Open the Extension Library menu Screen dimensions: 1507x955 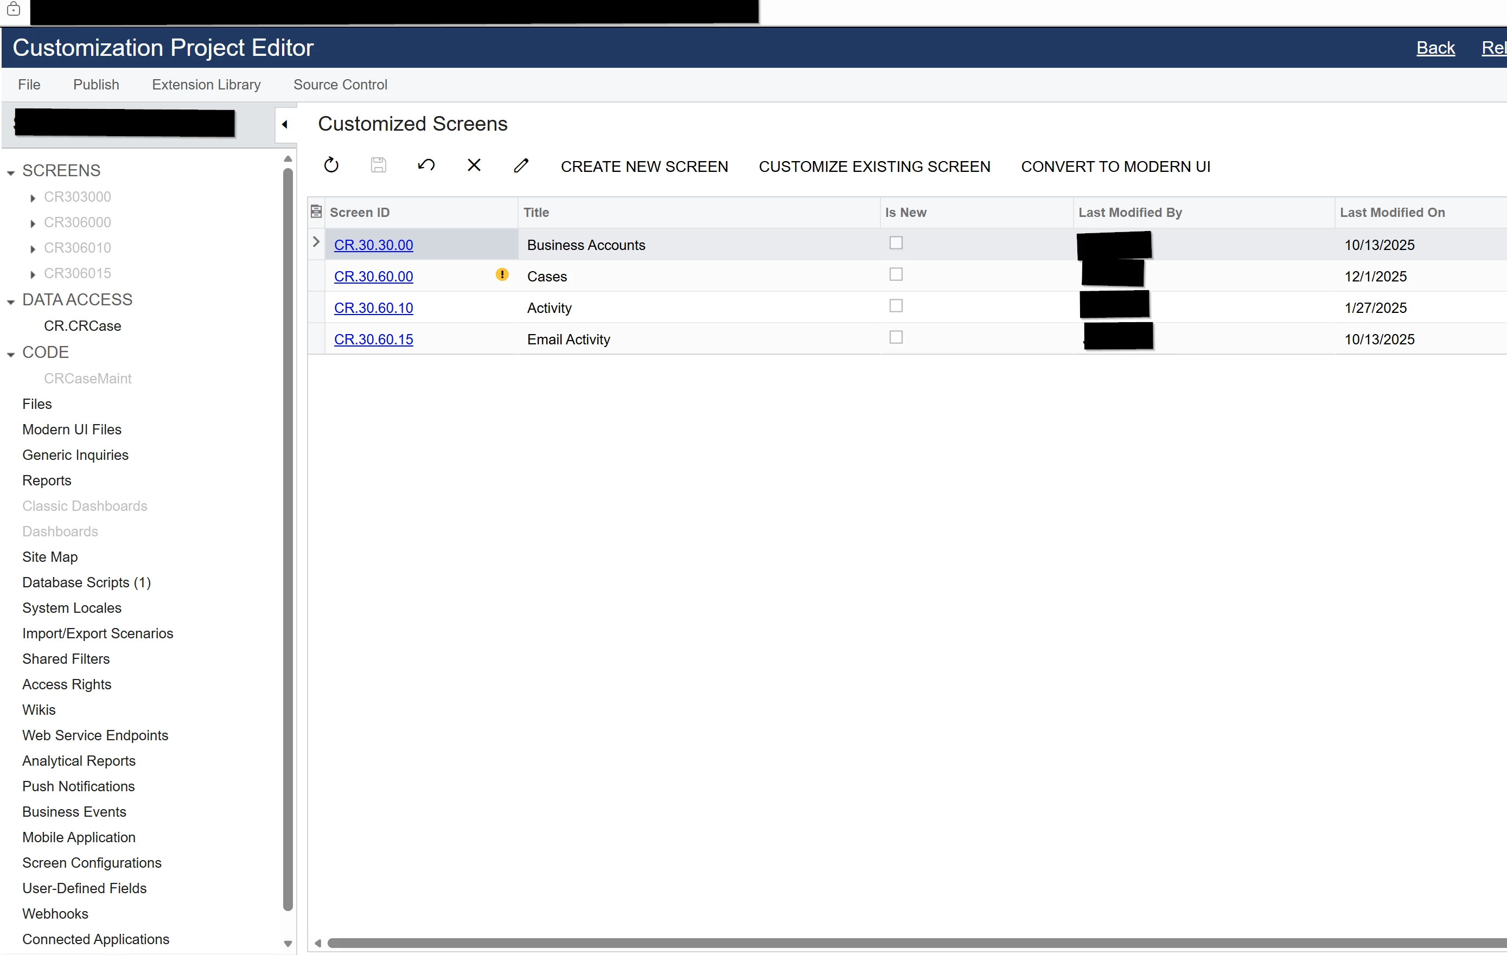(x=206, y=85)
